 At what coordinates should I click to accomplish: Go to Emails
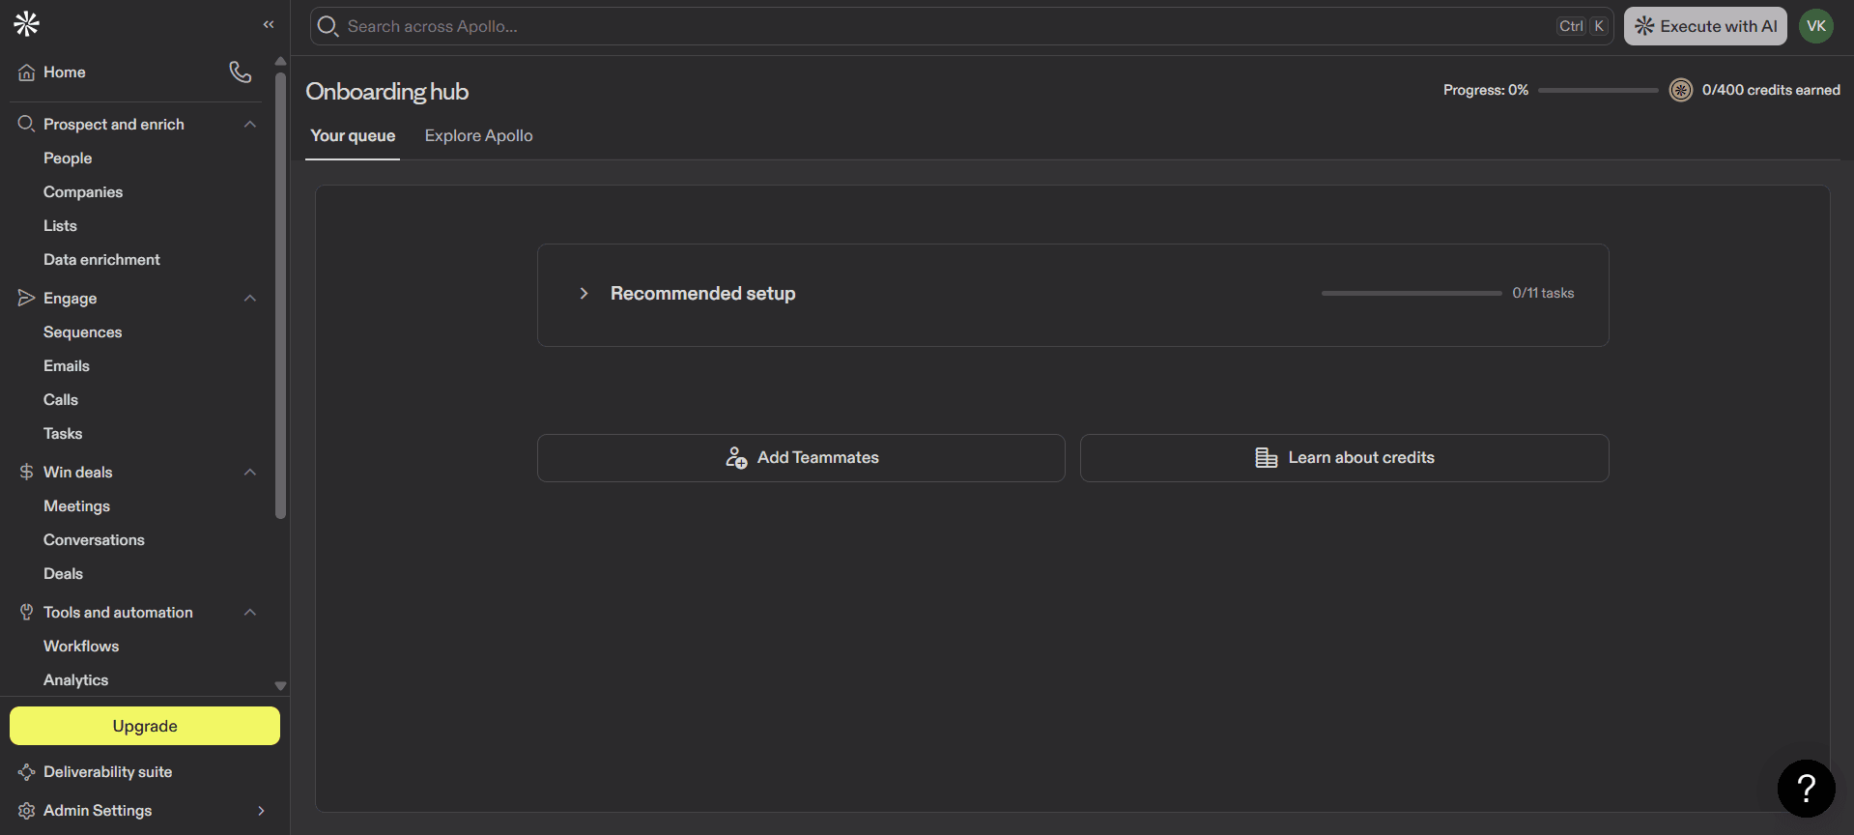[66, 365]
